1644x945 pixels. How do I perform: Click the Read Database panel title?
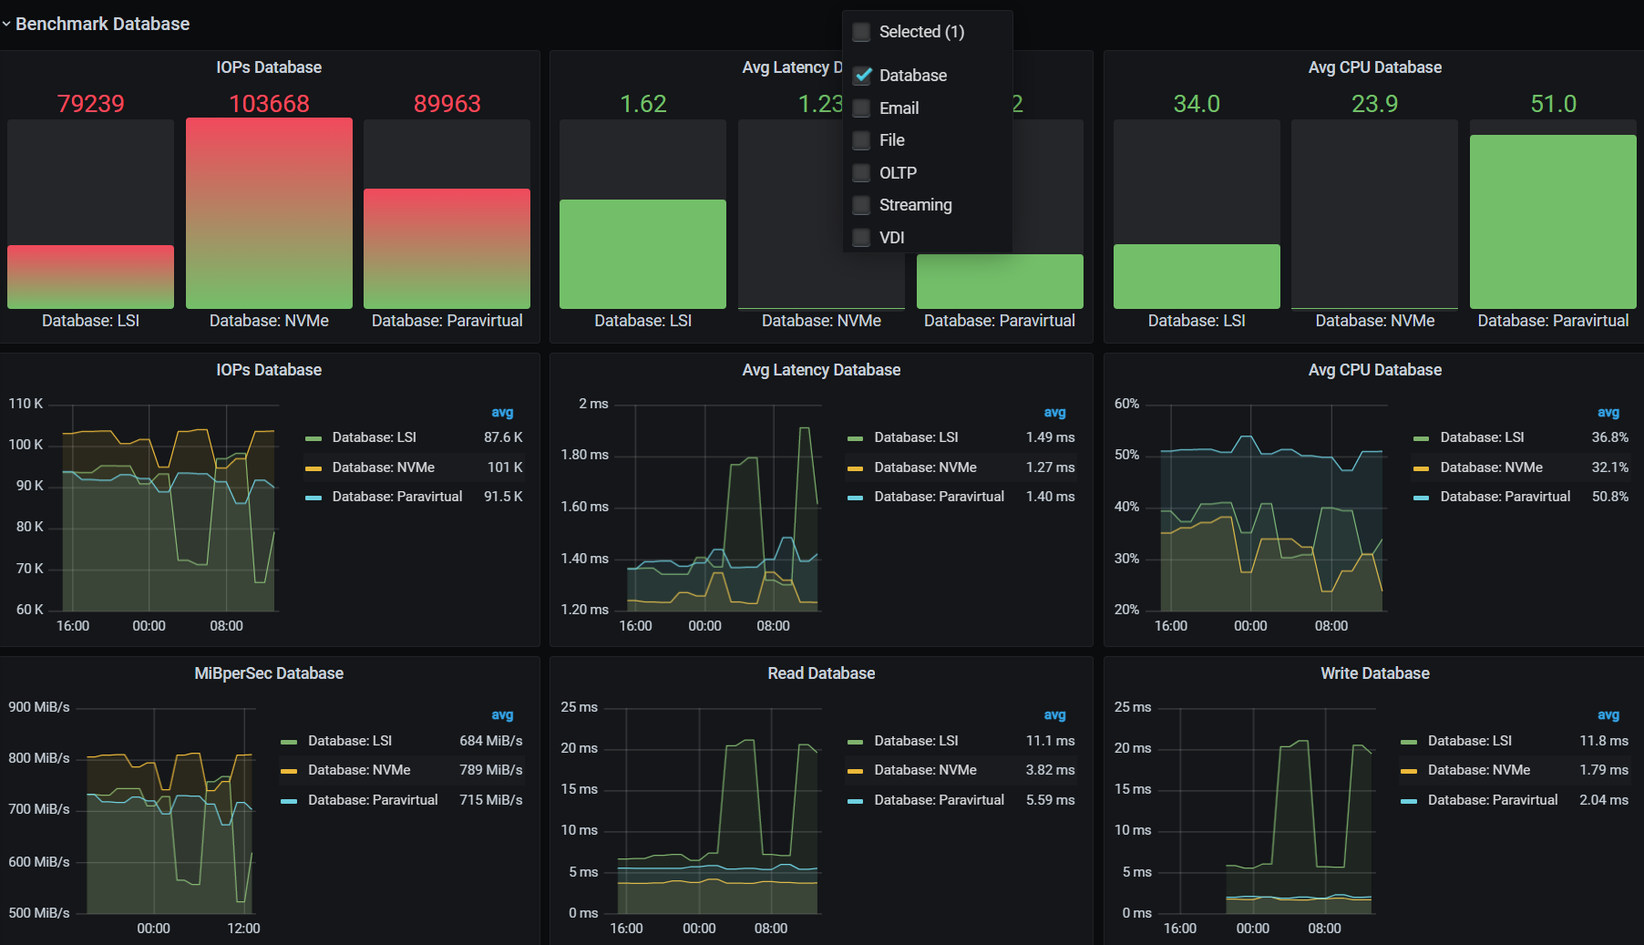[820, 673]
